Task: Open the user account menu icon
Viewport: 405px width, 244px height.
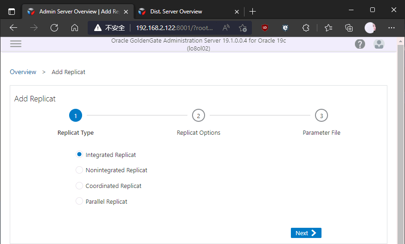Action: 379,44
